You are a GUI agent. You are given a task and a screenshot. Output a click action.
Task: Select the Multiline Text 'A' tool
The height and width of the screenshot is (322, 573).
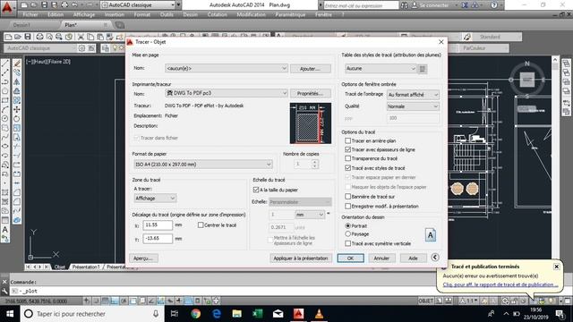5,230
